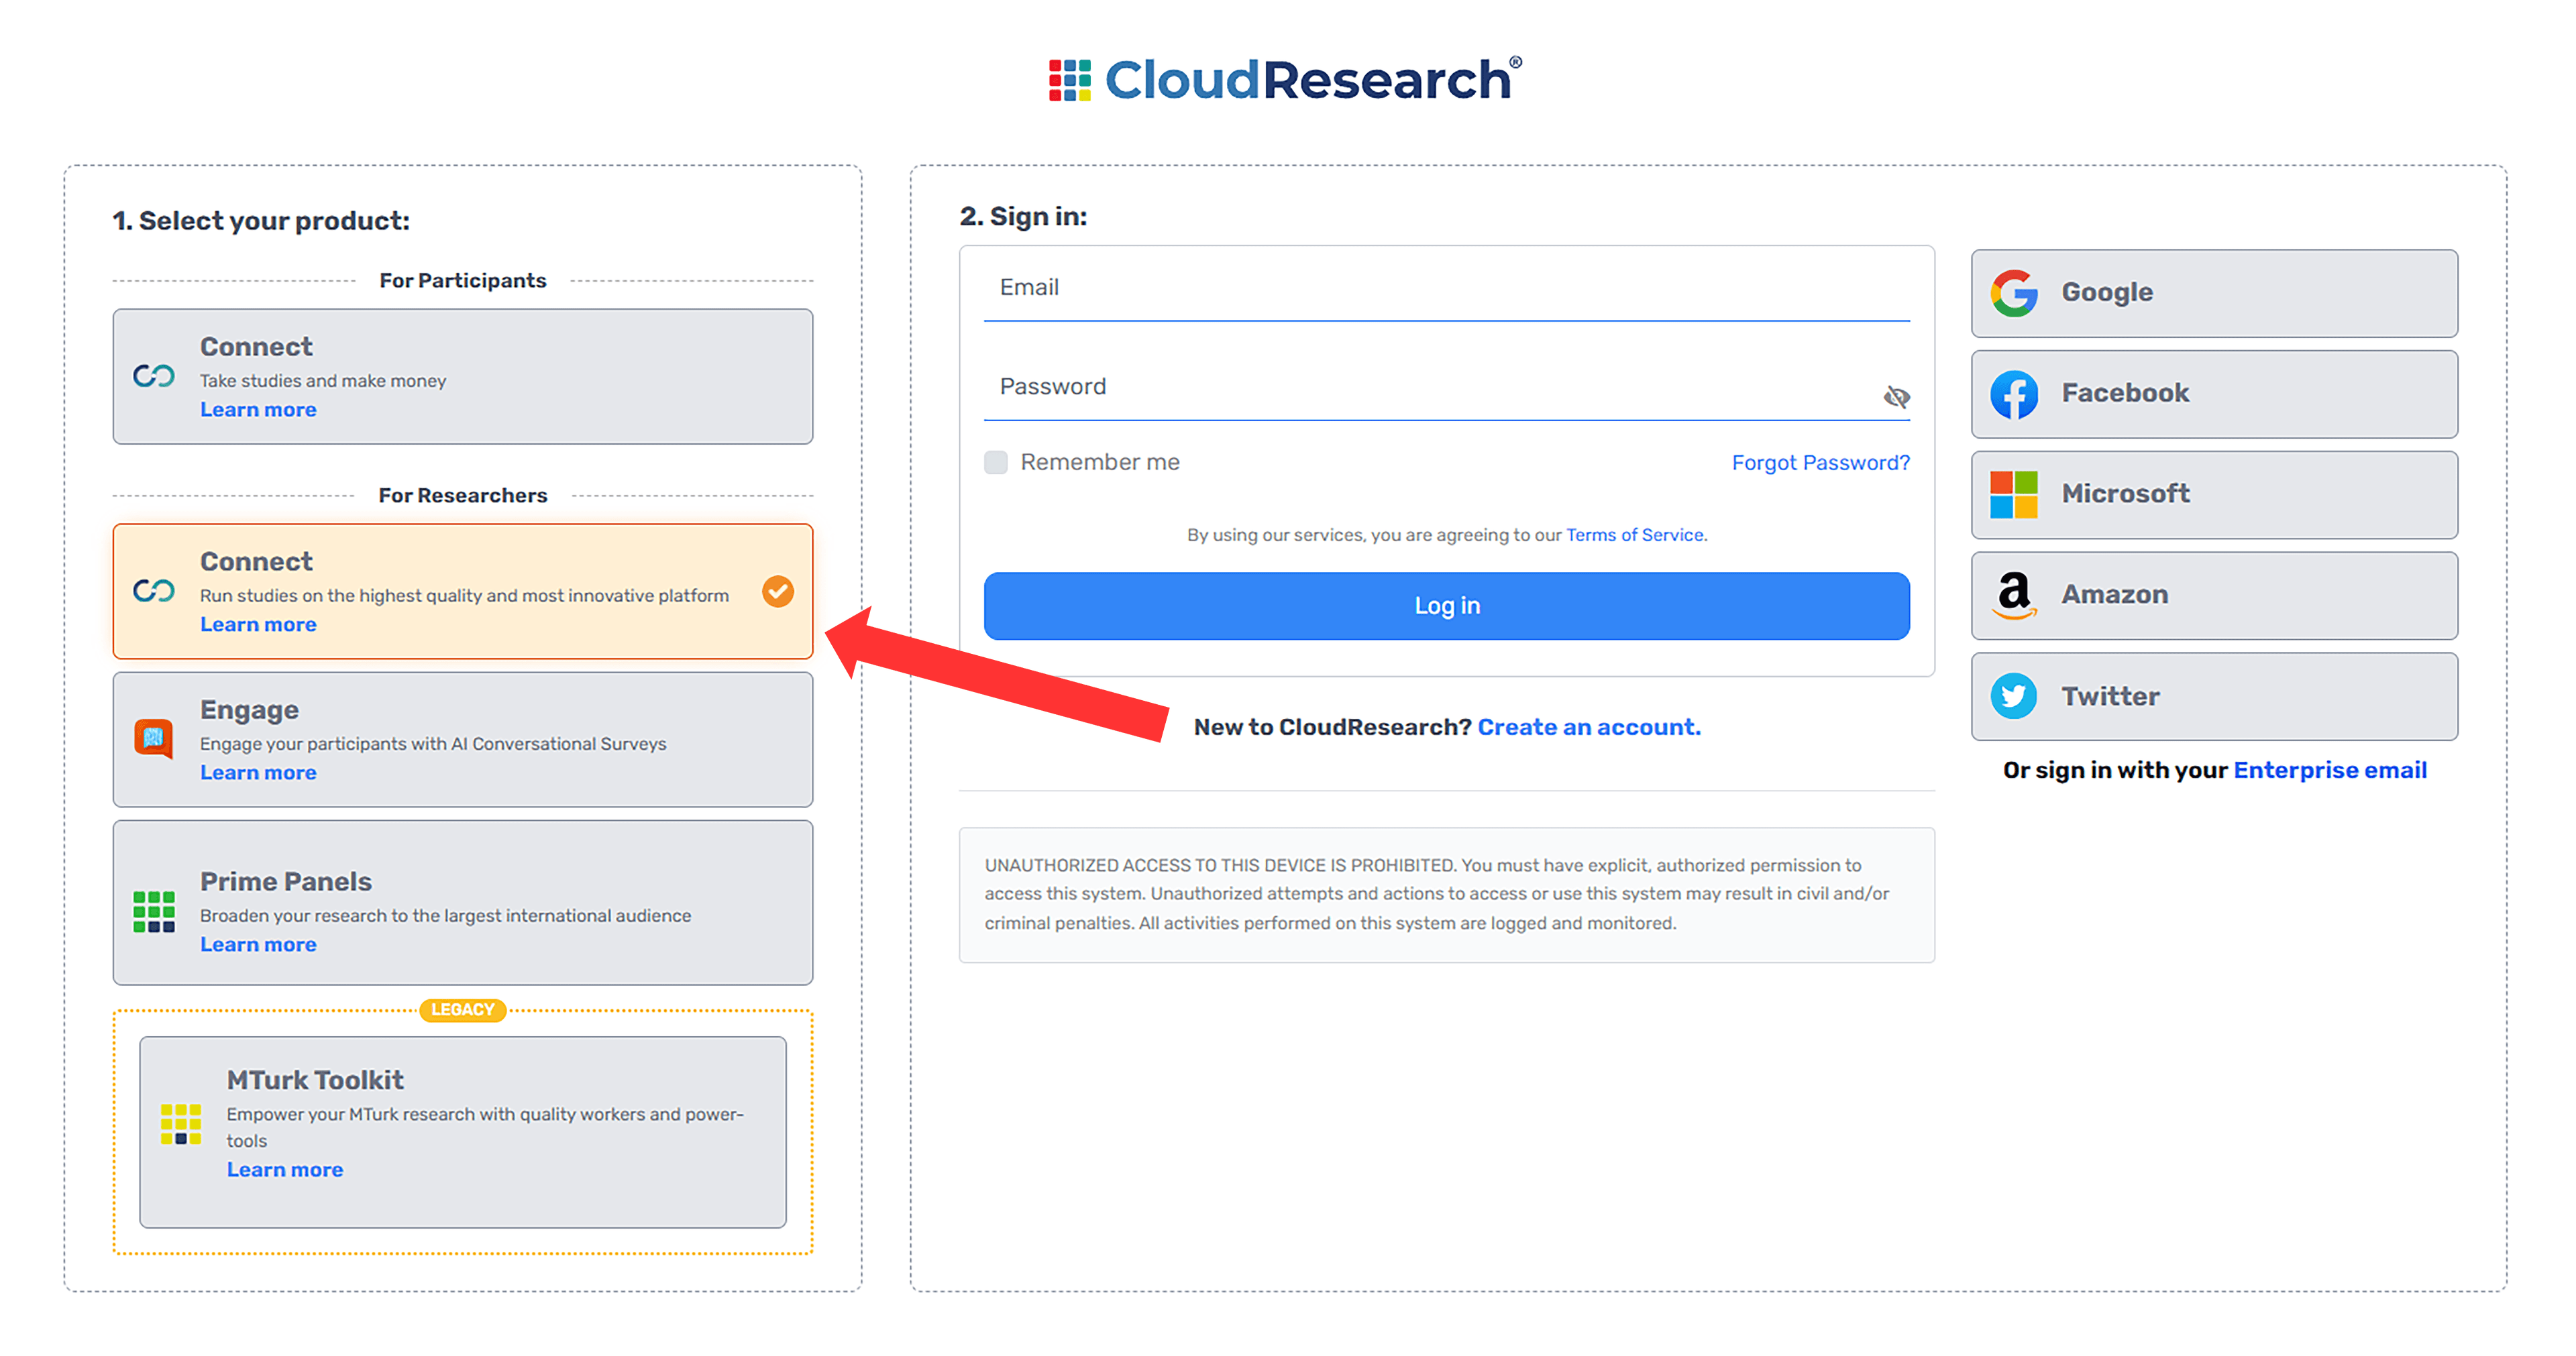Open Learn more under Engage

coord(258,773)
